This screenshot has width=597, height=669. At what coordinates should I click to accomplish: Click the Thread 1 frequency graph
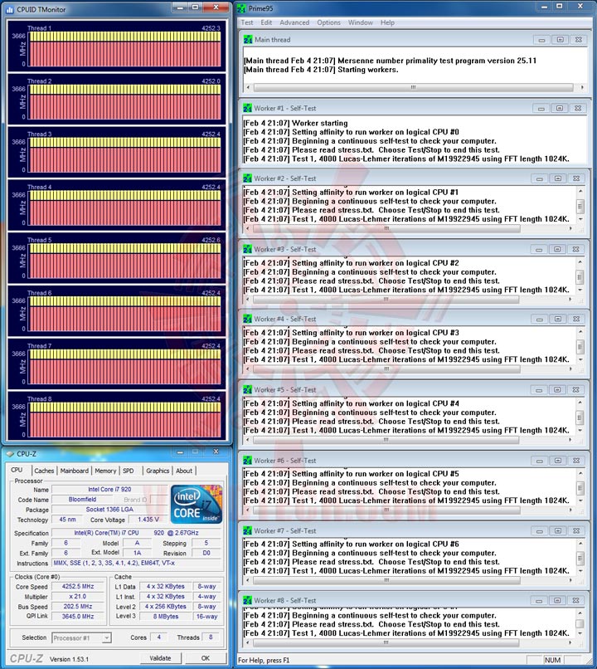point(125,49)
